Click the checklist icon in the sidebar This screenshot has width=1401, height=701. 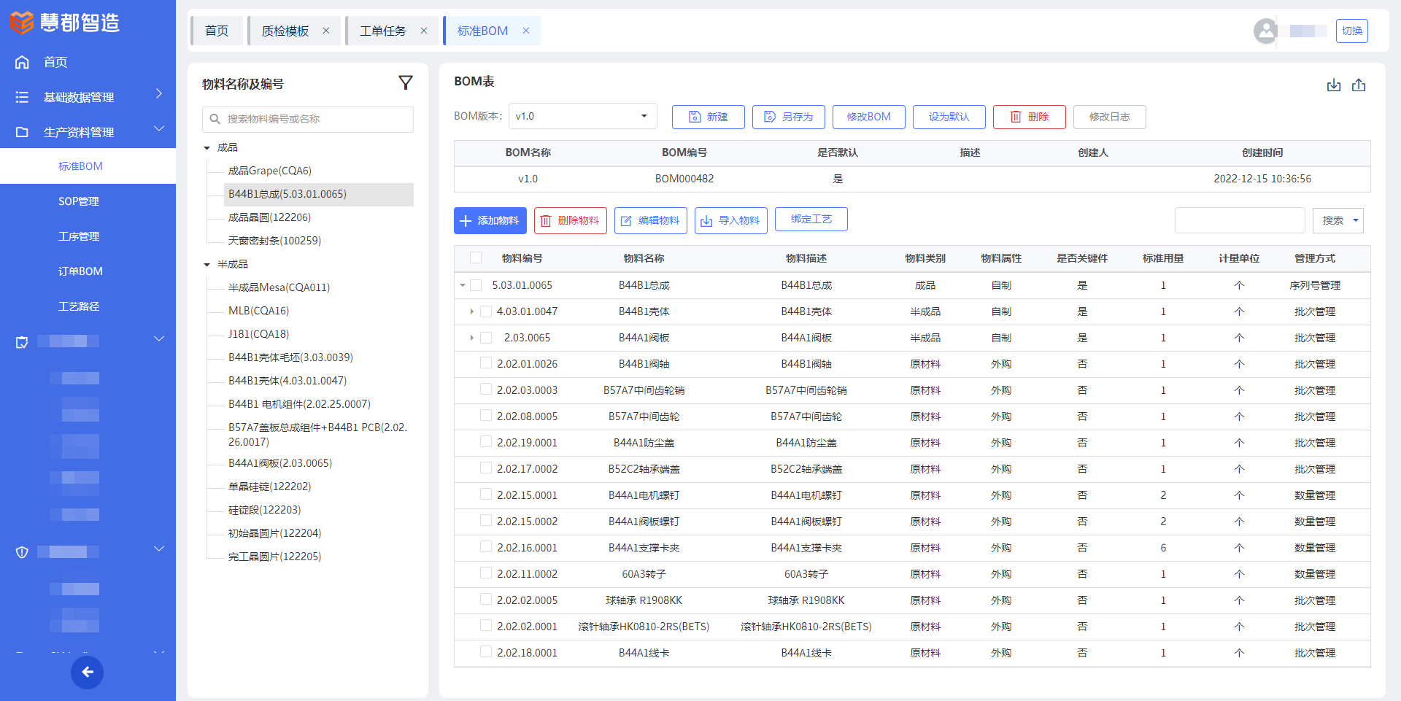22,342
